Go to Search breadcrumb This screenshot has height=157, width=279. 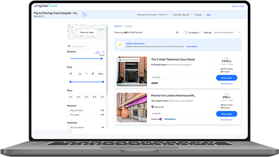(x=118, y=26)
